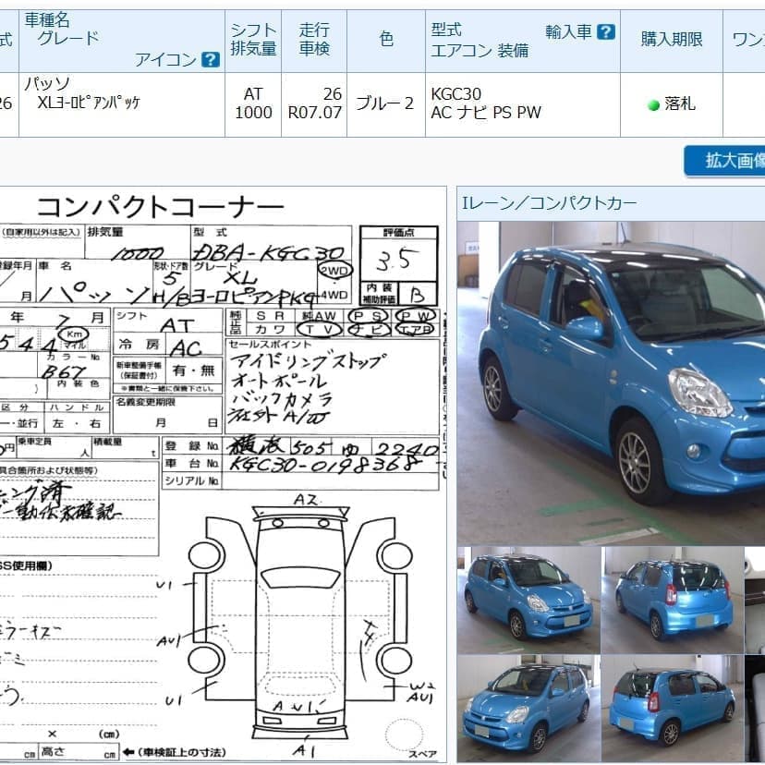Select the top-right rear-view car thumbnail
The image size is (765, 765).
point(672,598)
